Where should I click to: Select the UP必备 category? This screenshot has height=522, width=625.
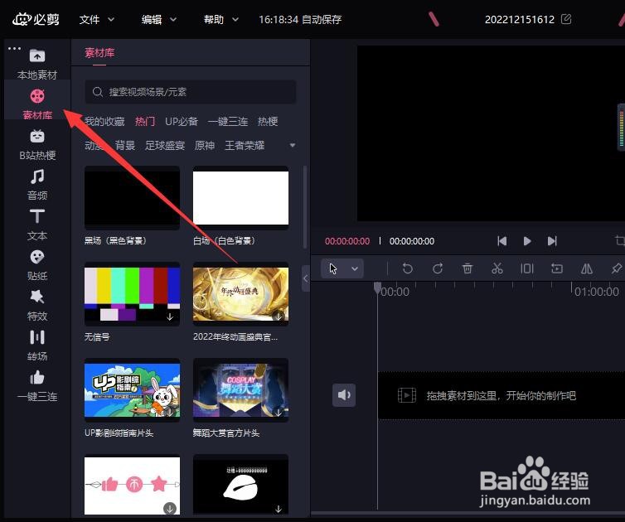pos(182,121)
